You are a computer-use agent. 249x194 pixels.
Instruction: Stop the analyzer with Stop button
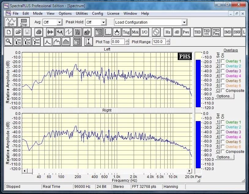pyautogui.click(x=24, y=22)
